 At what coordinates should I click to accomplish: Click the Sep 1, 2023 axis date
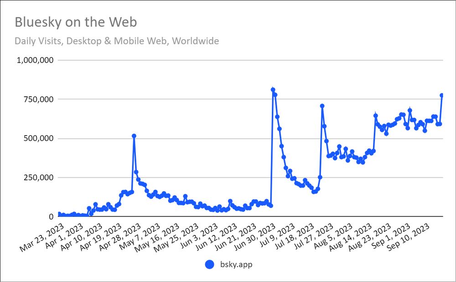tap(392, 236)
